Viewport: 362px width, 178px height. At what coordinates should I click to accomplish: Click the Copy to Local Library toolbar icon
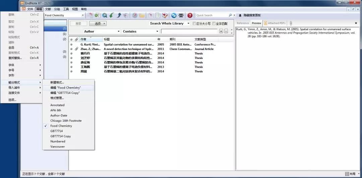click(x=90, y=15)
